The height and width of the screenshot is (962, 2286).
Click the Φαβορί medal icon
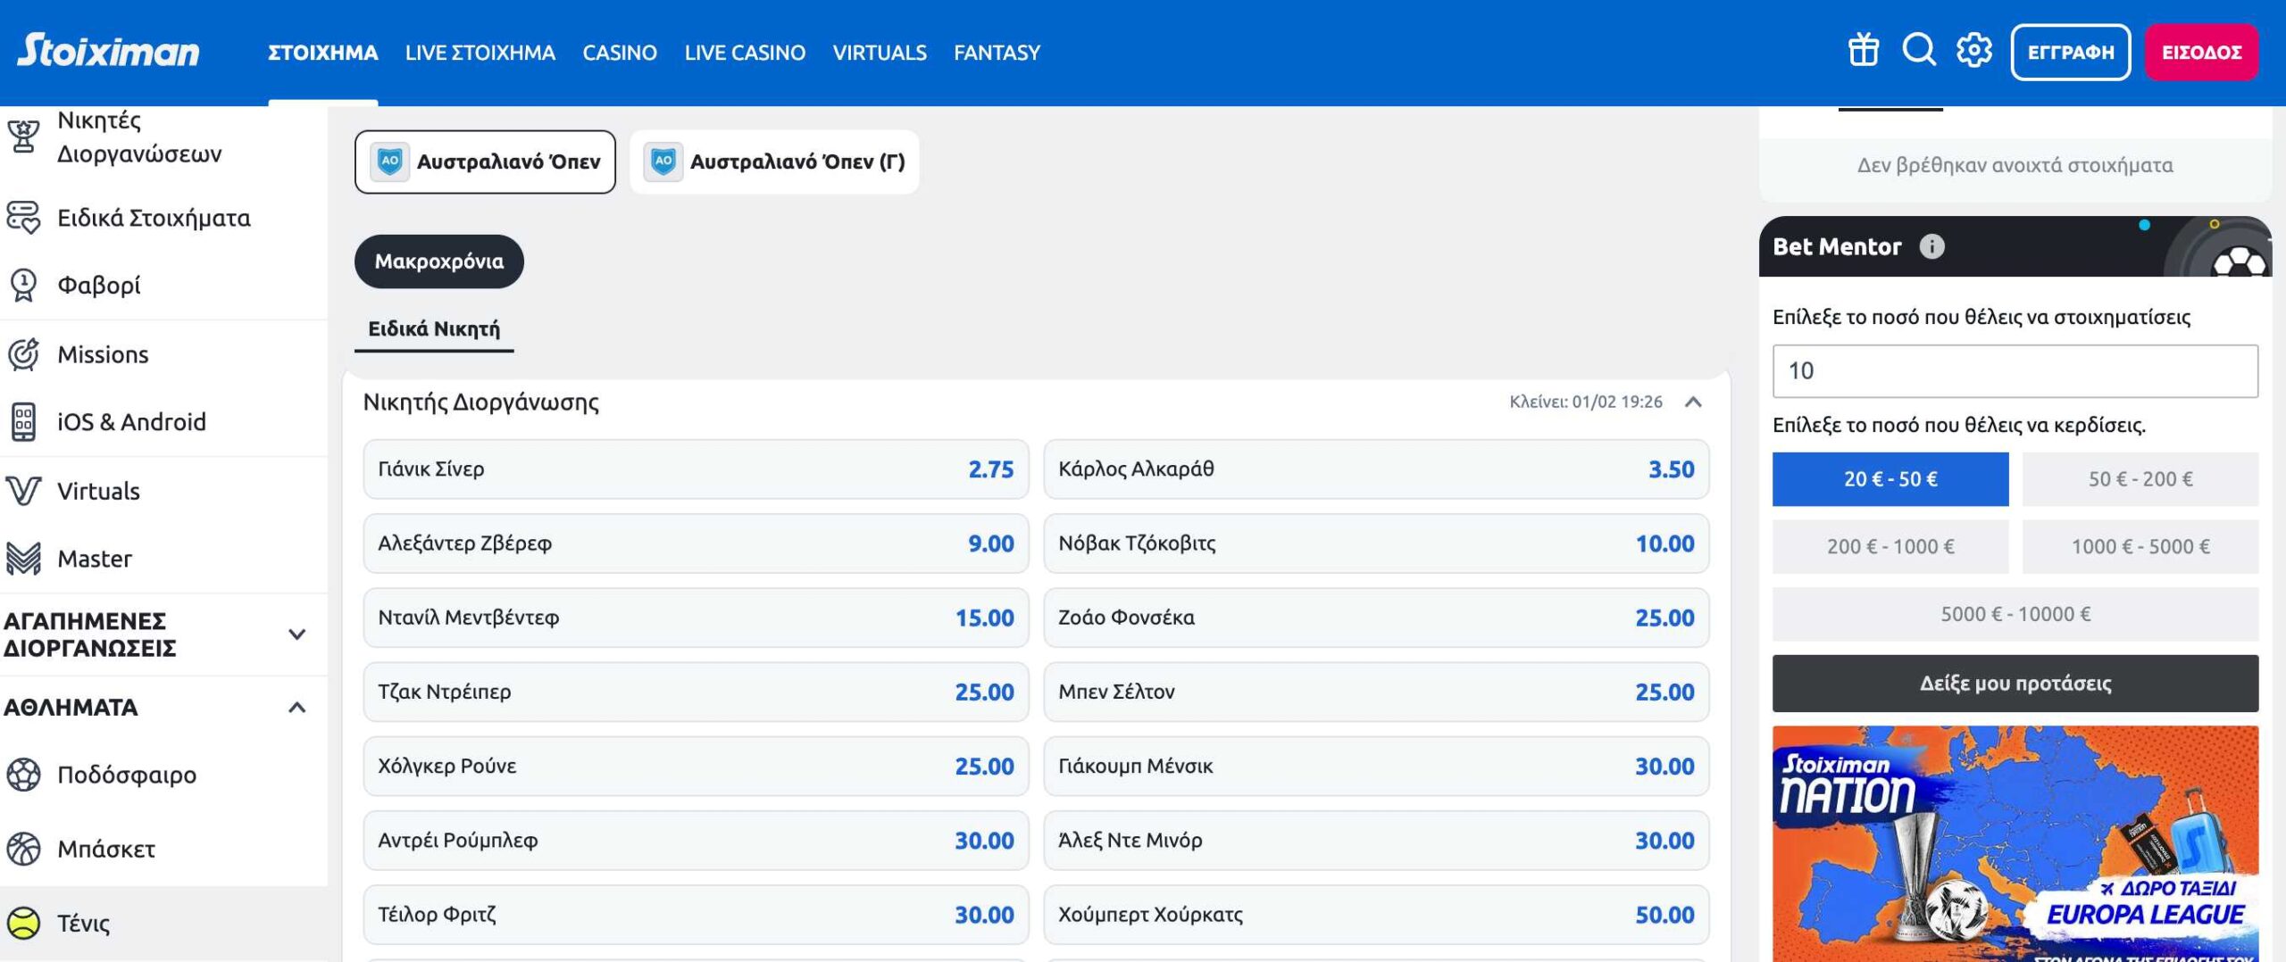(23, 286)
